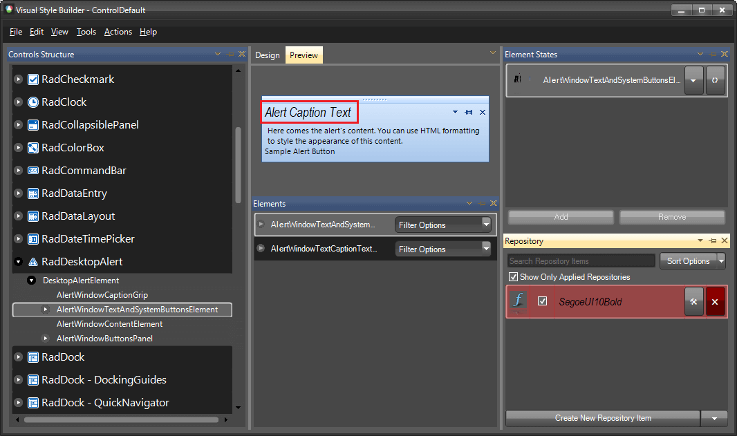Click the Add button in Element States
This screenshot has height=436, width=737.
click(x=560, y=217)
